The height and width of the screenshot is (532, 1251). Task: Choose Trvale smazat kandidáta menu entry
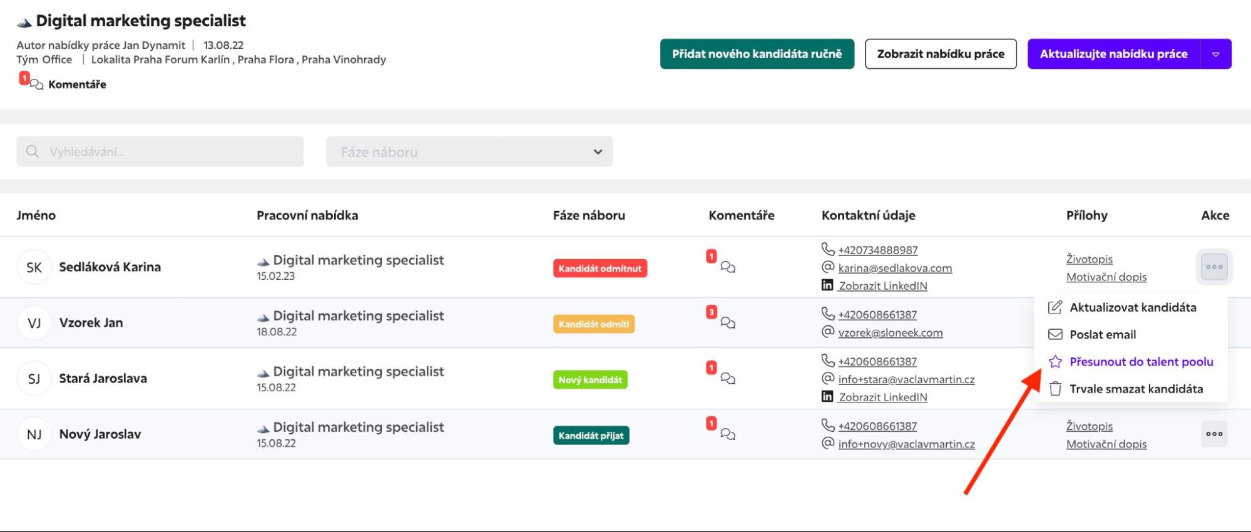coord(1135,389)
